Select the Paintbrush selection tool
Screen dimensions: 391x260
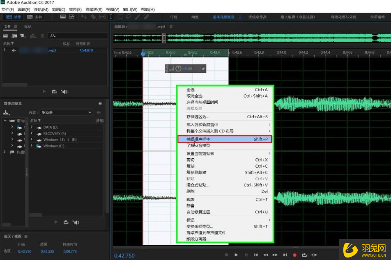point(136,17)
